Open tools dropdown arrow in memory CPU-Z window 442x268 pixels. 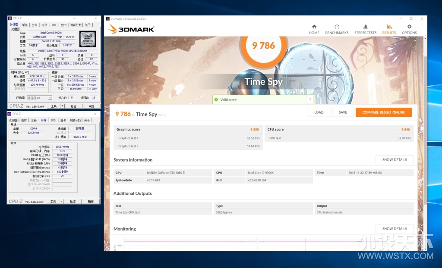point(62,202)
